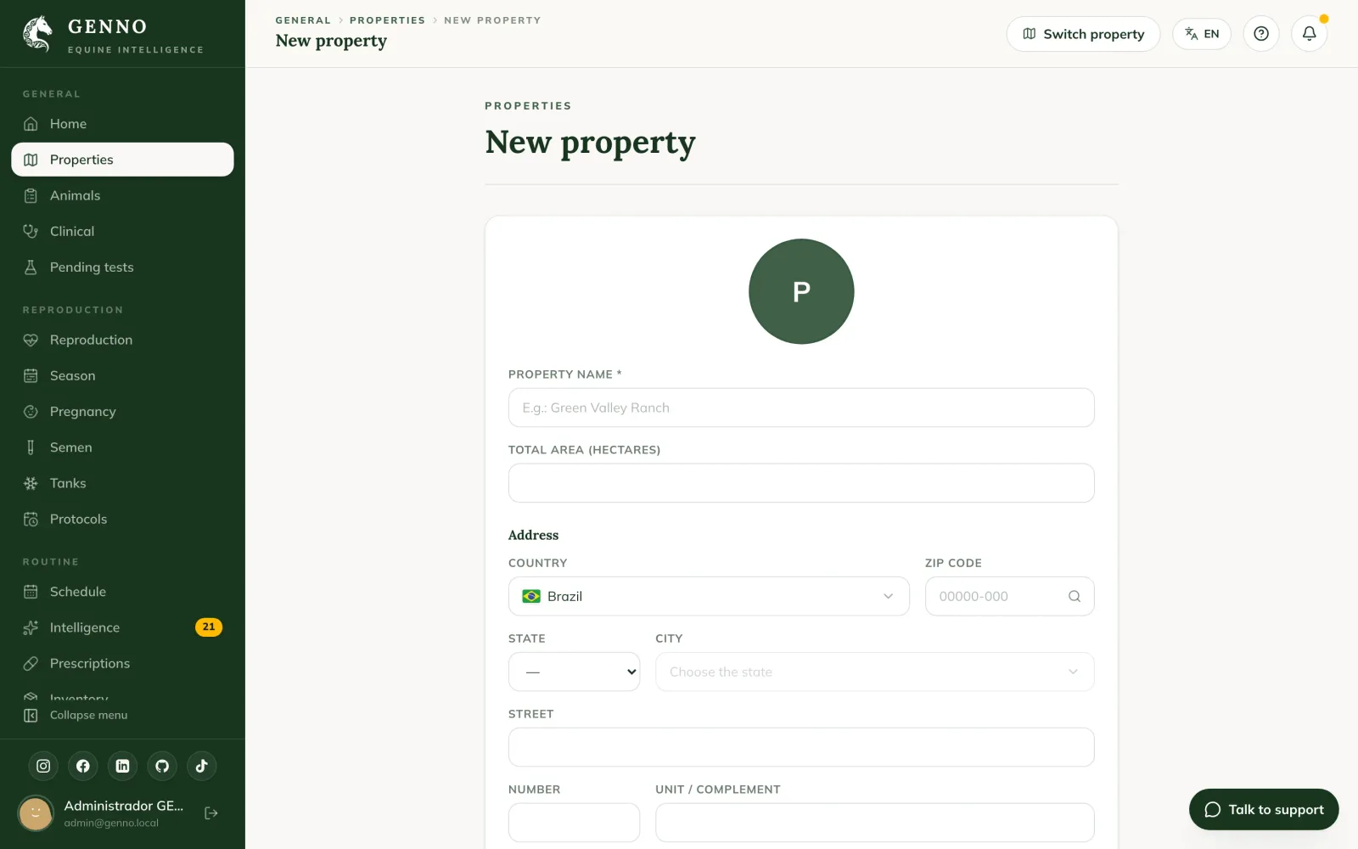The height and width of the screenshot is (849, 1358).
Task: Open the City dropdown
Action: pyautogui.click(x=874, y=672)
